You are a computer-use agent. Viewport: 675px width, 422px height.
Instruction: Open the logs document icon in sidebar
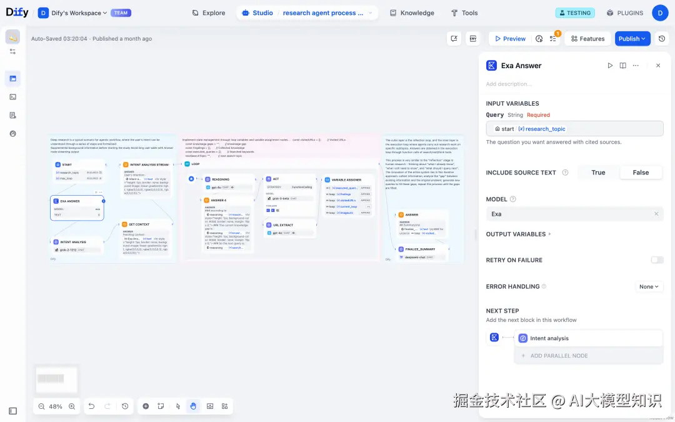click(13, 116)
